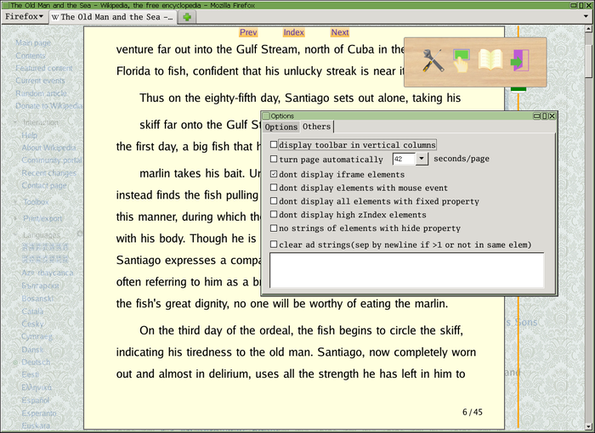This screenshot has height=433, width=595.
Task: Click the scrollbar up arrow
Action: click(588, 29)
